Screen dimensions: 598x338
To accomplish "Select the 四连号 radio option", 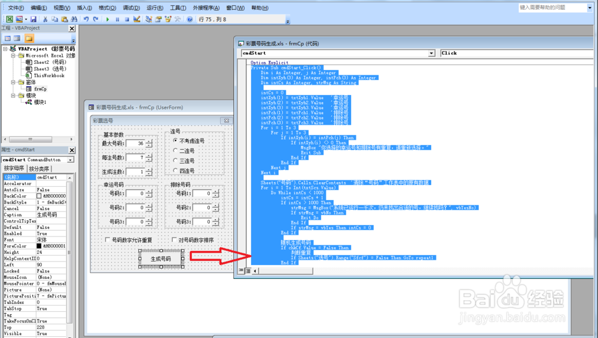I will [184, 171].
